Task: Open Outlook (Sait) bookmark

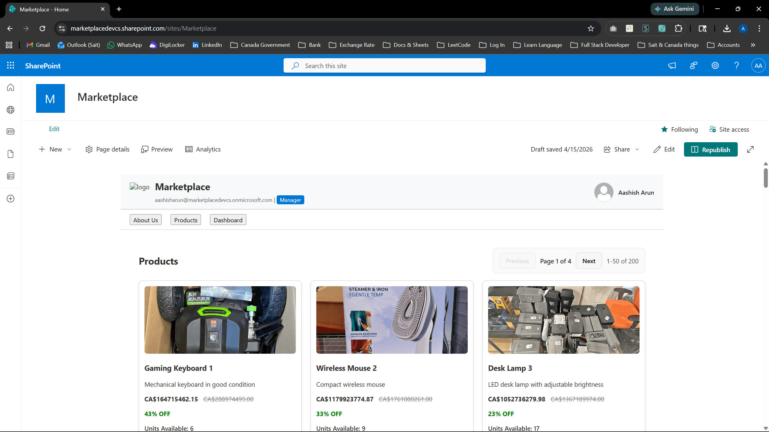Action: [79, 45]
